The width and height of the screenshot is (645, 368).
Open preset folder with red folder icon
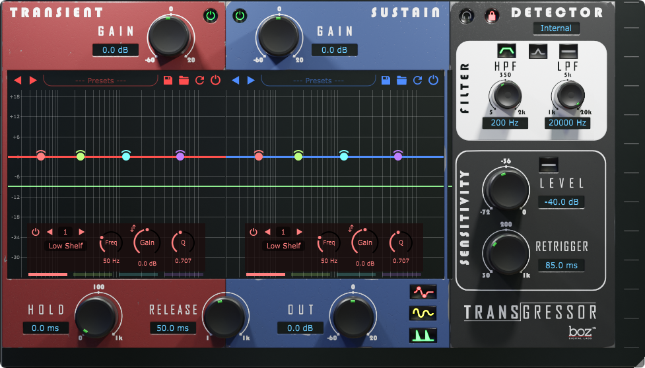point(184,80)
